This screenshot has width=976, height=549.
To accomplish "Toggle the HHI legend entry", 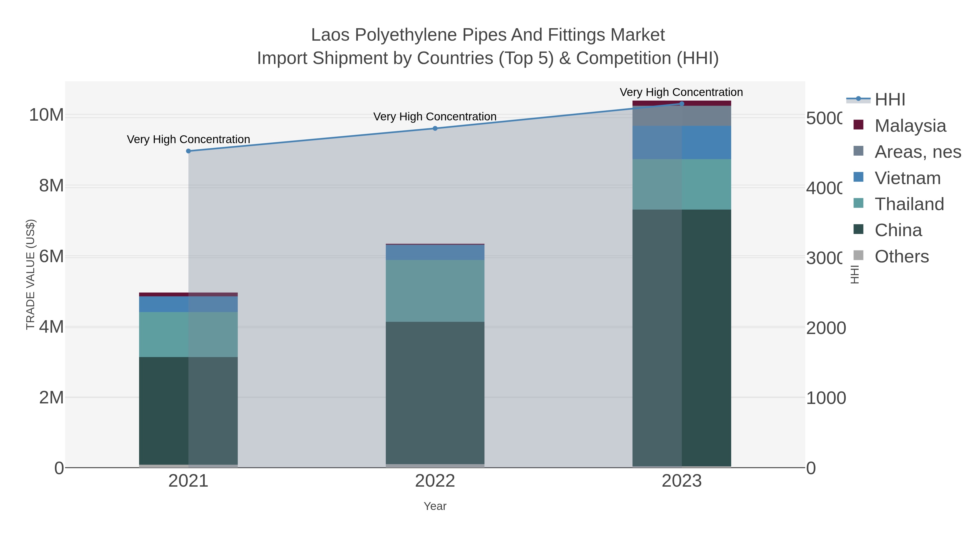I will (x=876, y=99).
